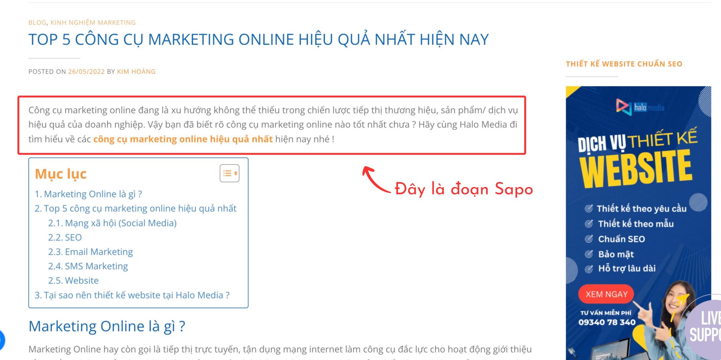721x360 pixels.
Task: Toggle the Mục lục table of contents icon
Action: [230, 173]
